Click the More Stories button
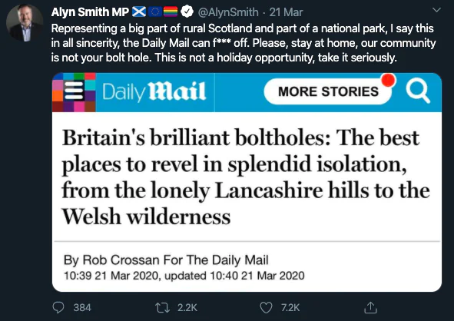 [328, 91]
